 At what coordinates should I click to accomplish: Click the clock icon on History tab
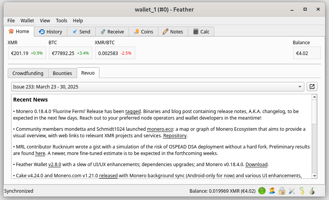(x=42, y=32)
